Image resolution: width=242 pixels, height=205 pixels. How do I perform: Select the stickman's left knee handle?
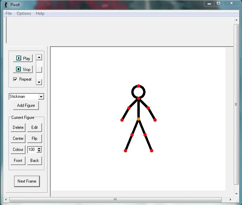pyautogui.click(x=132, y=135)
